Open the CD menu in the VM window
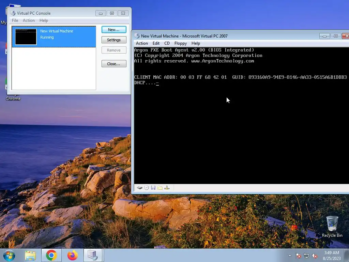 pyautogui.click(x=167, y=43)
